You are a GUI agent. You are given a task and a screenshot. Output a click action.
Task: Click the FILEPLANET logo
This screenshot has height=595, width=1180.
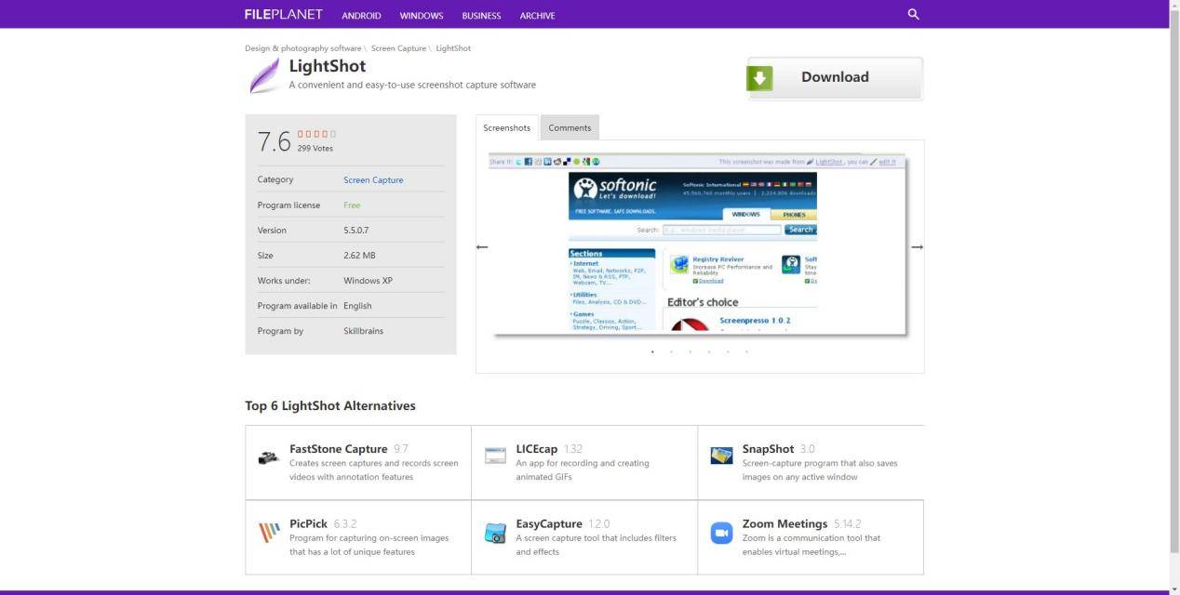click(x=283, y=14)
